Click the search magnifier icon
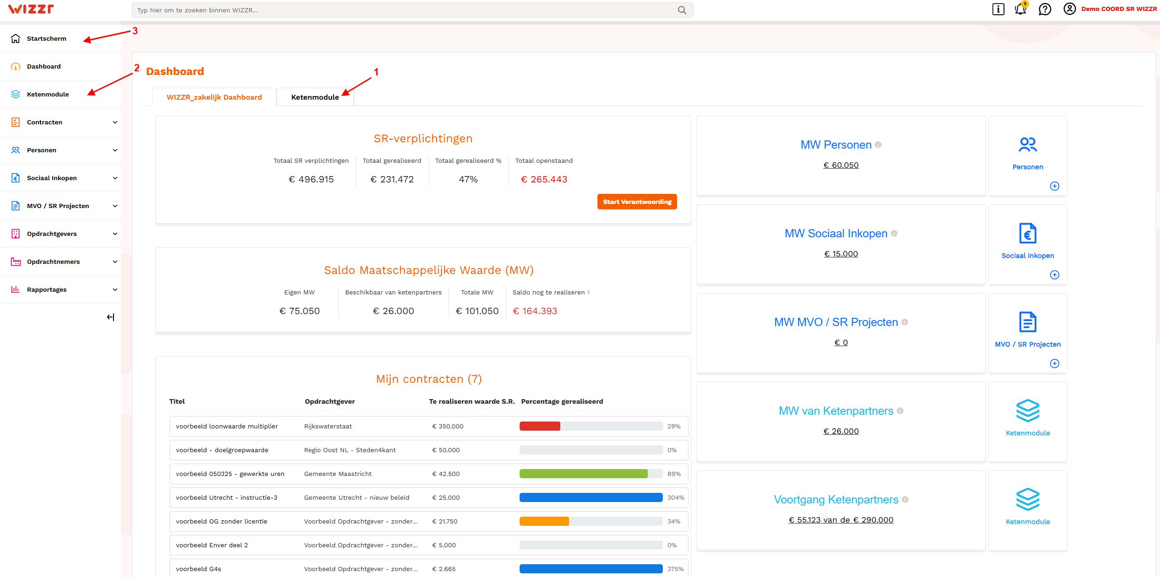 pos(682,10)
